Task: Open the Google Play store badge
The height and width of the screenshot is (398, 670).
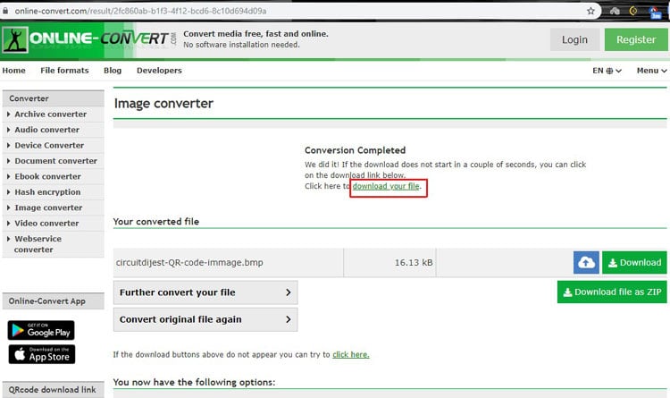Action: point(41,329)
